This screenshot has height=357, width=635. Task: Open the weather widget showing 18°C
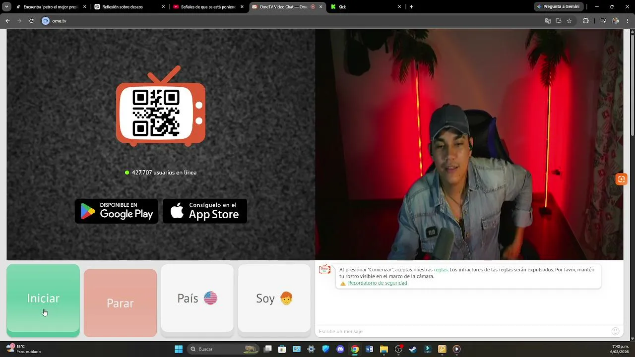(23, 349)
